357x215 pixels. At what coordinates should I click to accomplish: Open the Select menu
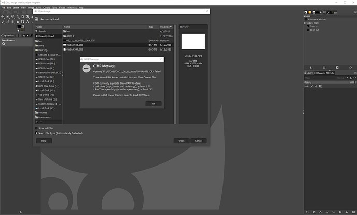click(x=16, y=8)
